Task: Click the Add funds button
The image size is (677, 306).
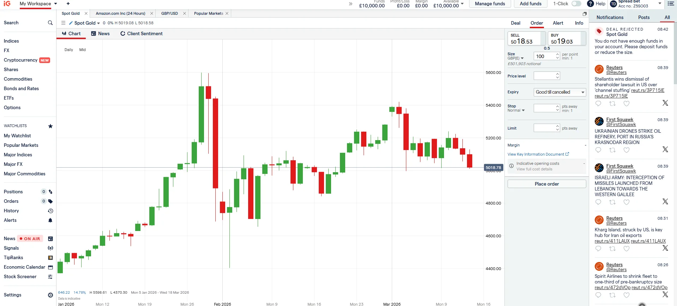Action: tap(531, 4)
